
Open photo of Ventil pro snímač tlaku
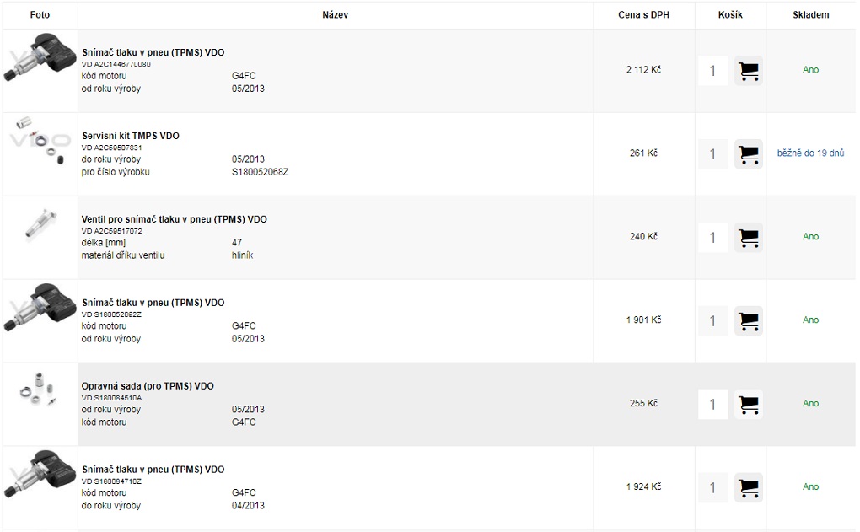(x=40, y=224)
